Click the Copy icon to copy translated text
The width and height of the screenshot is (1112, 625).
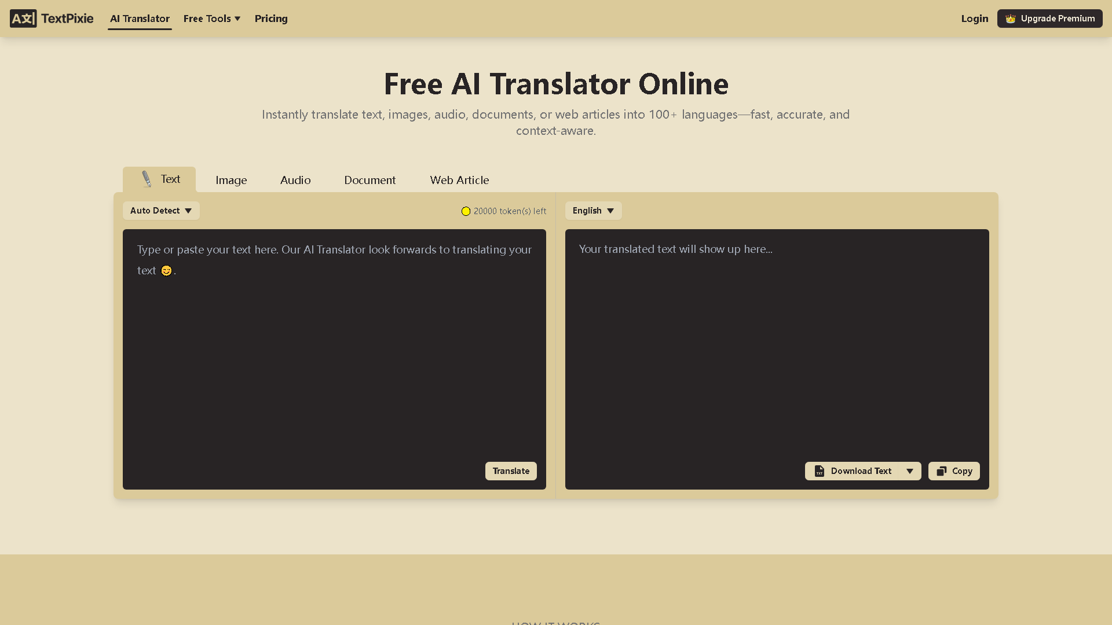[941, 471]
